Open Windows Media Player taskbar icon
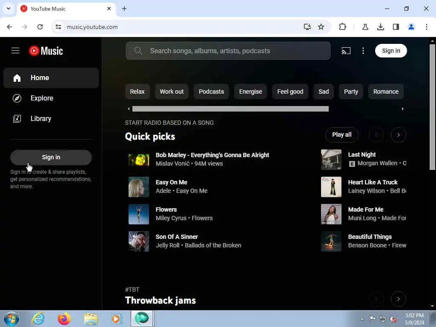This screenshot has height=327, width=436. tap(116, 318)
